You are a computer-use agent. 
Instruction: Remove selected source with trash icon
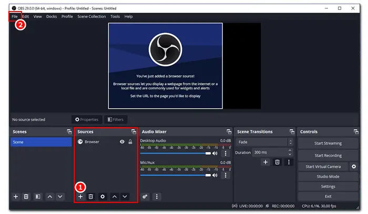[91, 197]
